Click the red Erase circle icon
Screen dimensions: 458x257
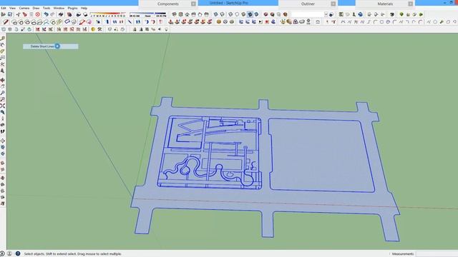tap(38, 14)
